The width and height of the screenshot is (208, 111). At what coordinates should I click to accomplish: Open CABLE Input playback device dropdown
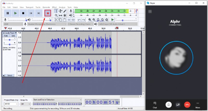pyautogui.click(x=118, y=24)
